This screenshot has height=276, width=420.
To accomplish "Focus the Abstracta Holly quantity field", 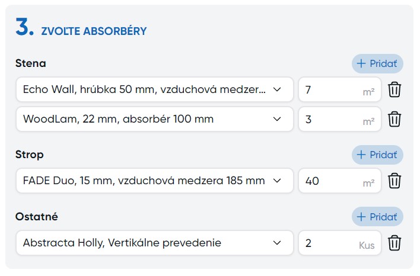I will 329,242.
